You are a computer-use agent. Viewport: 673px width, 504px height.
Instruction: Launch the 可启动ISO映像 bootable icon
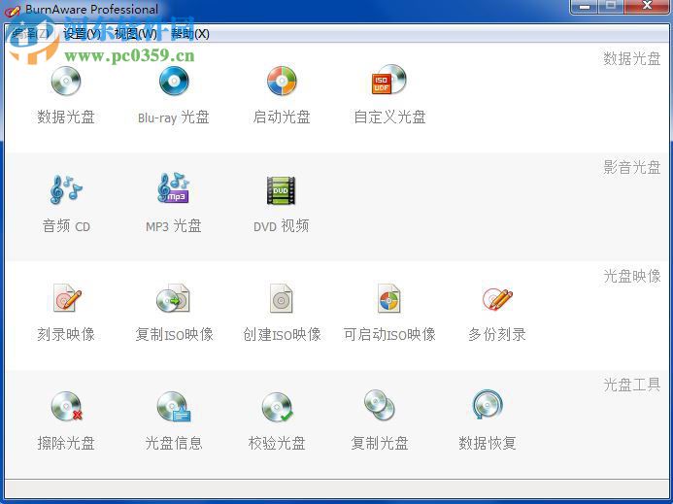tap(388, 298)
